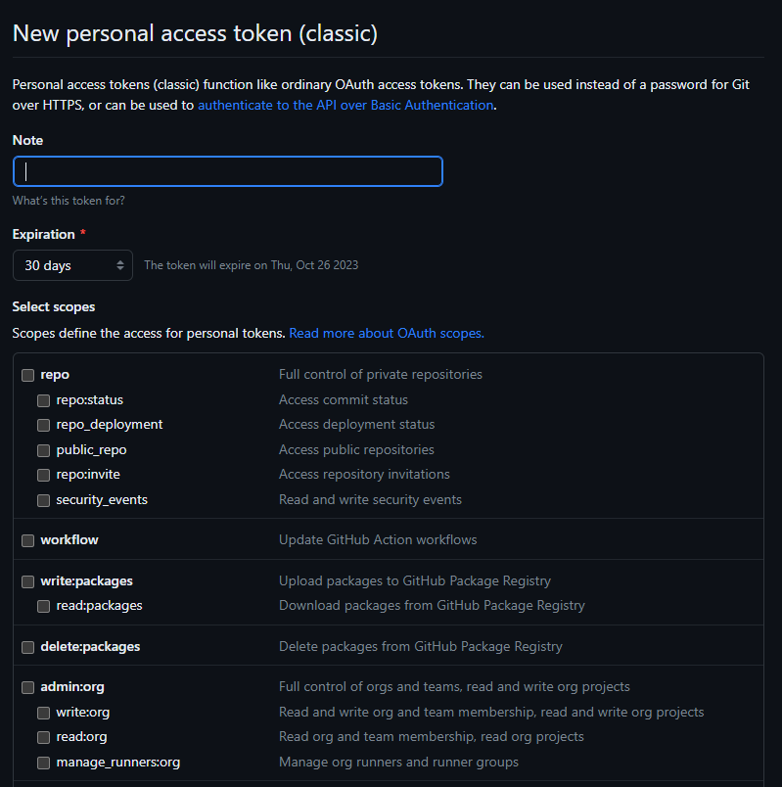Open the Basic Authentication API link
This screenshot has width=782, height=787.
[x=345, y=105]
